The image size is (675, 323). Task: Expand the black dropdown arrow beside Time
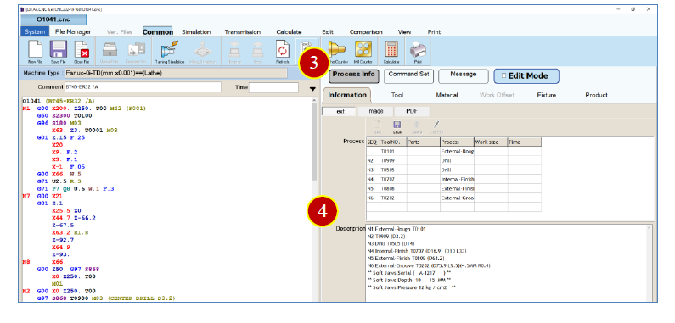point(312,89)
